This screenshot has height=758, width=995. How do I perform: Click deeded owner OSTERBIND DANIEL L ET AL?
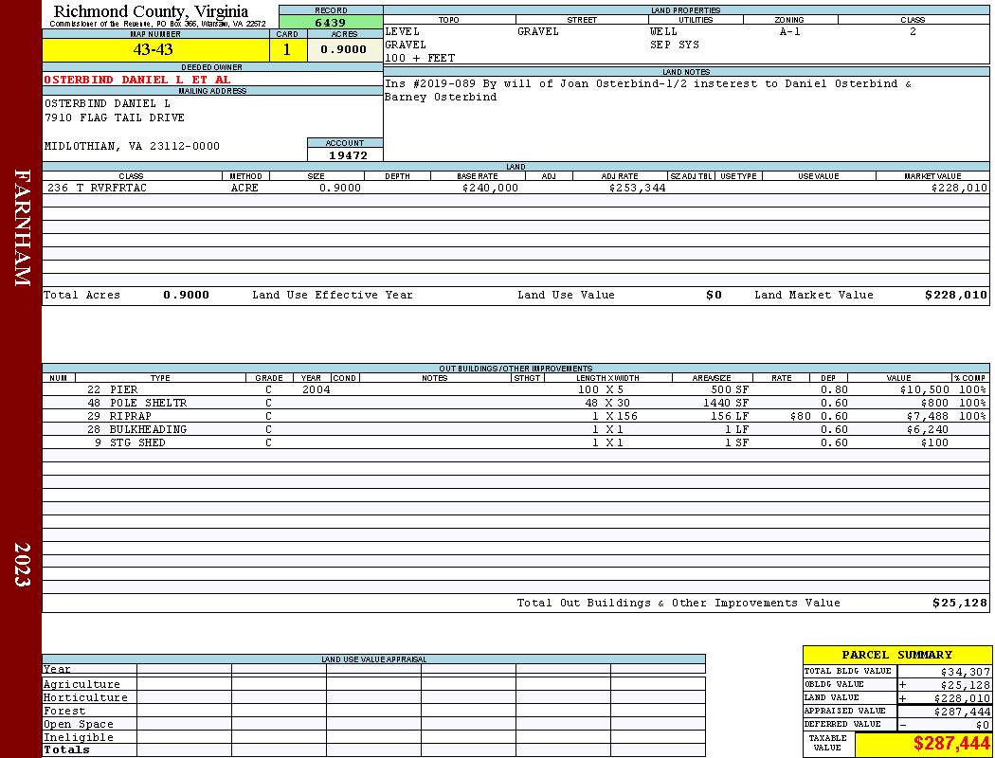coord(137,80)
